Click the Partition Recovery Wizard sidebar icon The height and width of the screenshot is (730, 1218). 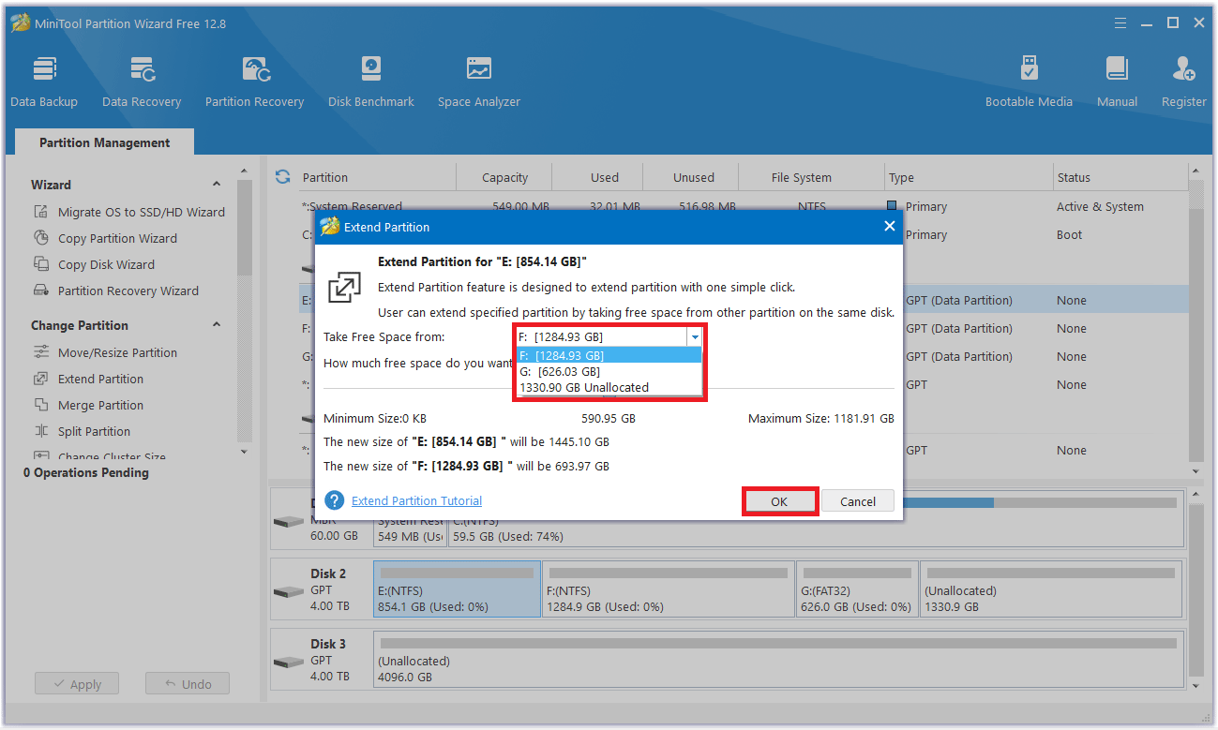(41, 291)
